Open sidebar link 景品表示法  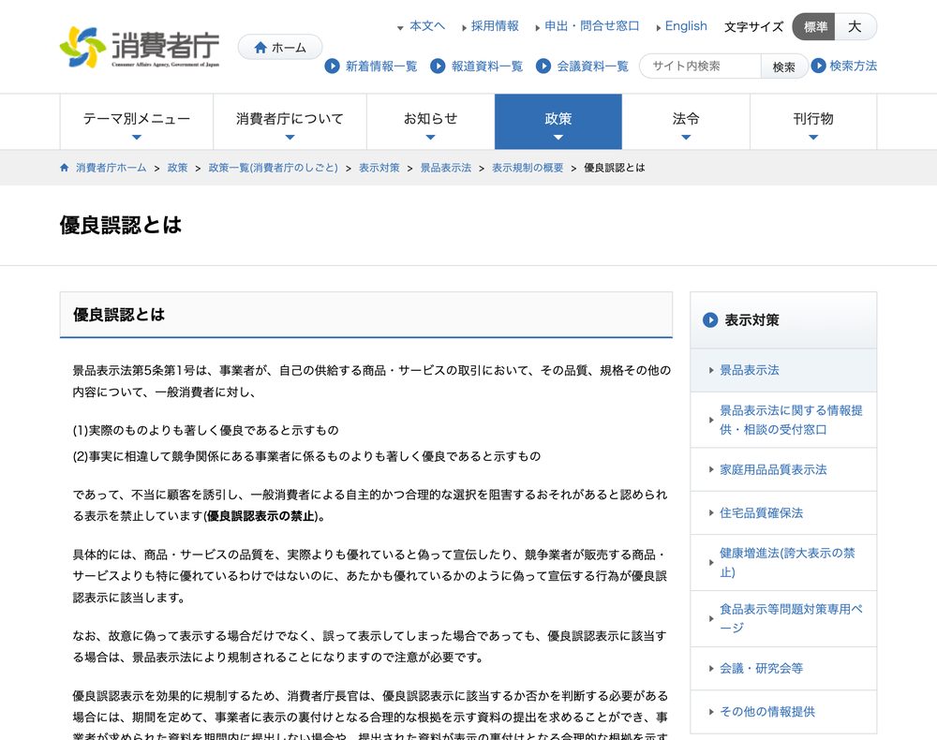(x=750, y=370)
